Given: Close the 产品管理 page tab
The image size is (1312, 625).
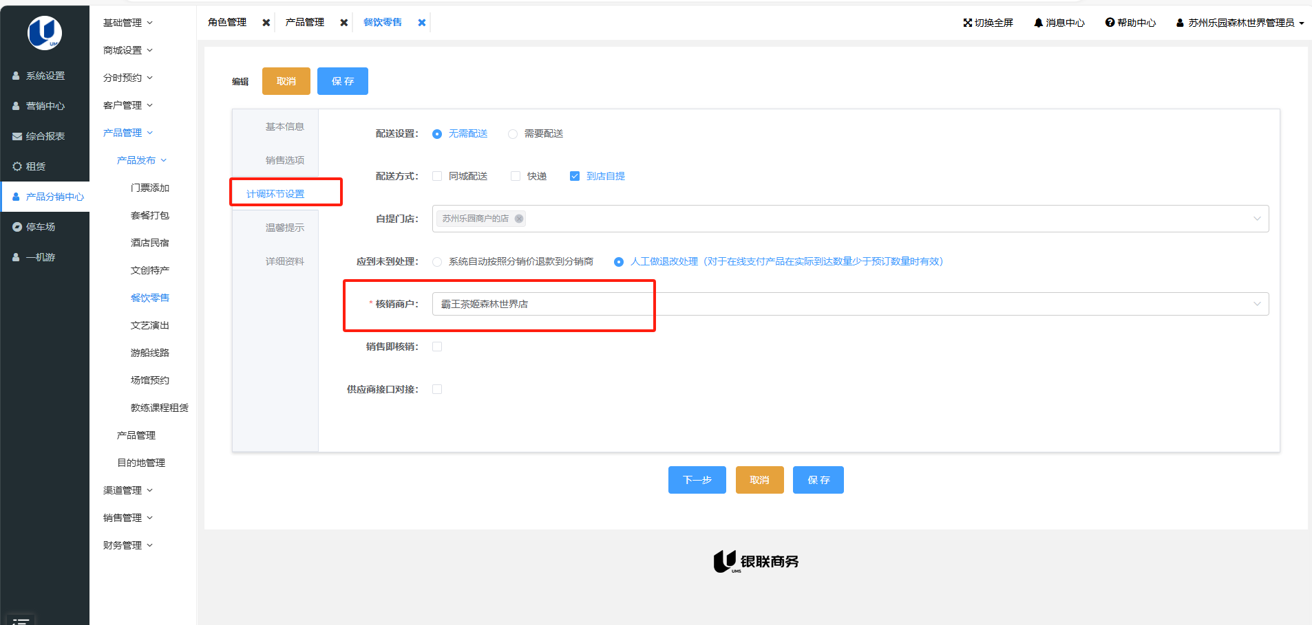Looking at the screenshot, I should [x=344, y=23].
